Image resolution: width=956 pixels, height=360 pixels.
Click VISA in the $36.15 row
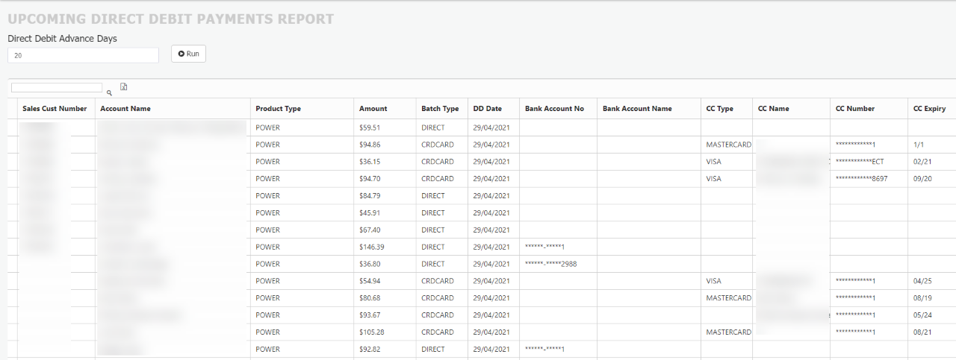click(713, 162)
